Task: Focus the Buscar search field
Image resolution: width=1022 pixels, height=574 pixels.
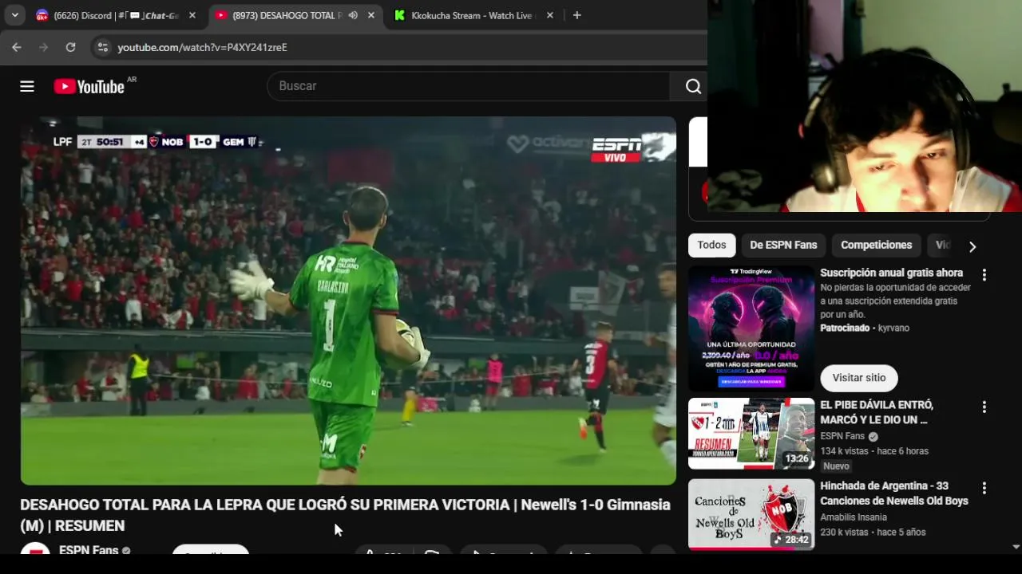Action: pos(469,86)
